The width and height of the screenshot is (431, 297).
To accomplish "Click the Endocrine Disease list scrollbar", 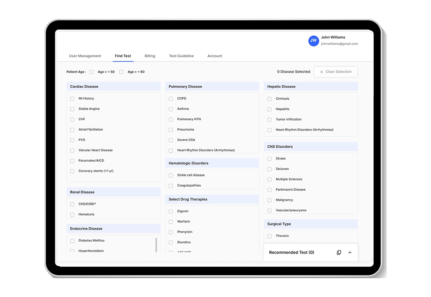I will tap(156, 245).
